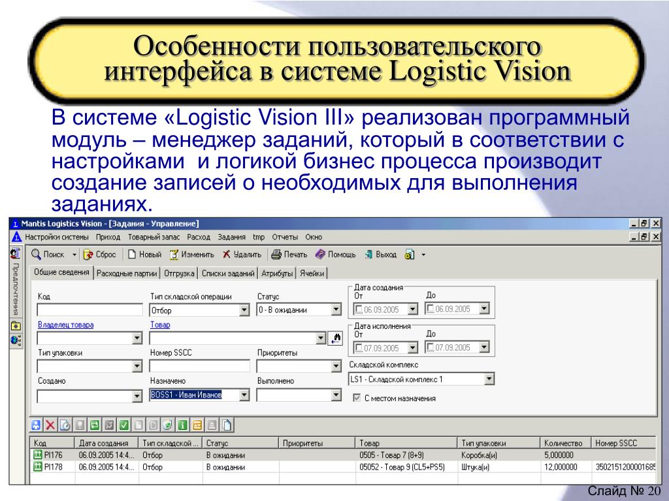Click the green refresh arrows icon in task toolbar
The height and width of the screenshot is (501, 669).
pyautogui.click(x=95, y=425)
